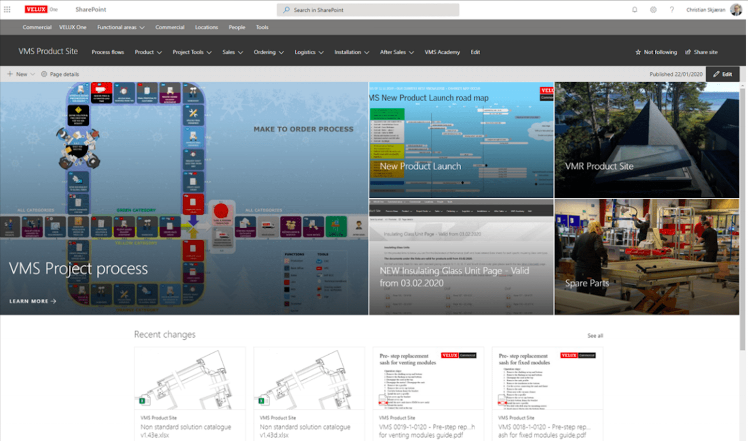Open Process flows in site navigation
748x441 pixels.
point(108,52)
